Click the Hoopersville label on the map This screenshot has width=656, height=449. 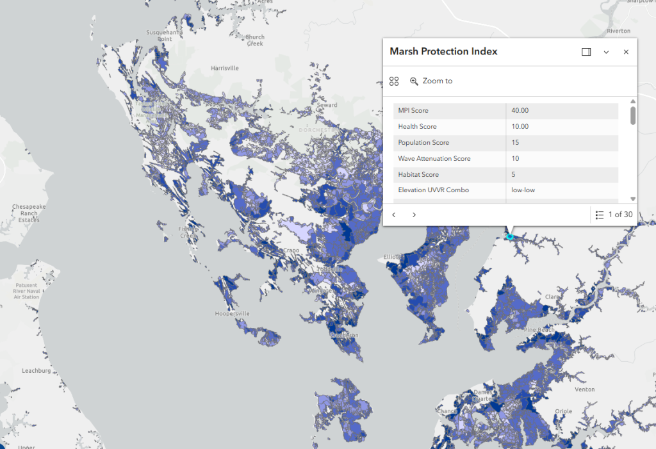pos(232,313)
